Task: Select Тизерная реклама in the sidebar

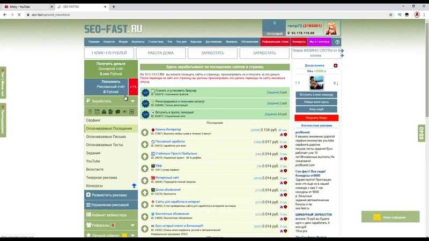Action: pyautogui.click(x=101, y=178)
